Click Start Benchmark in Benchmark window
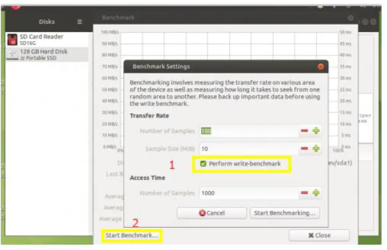 tap(132, 236)
